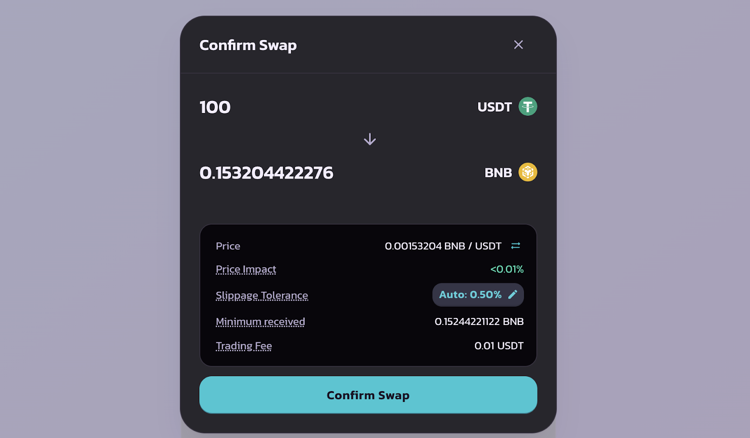The width and height of the screenshot is (750, 438).
Task: Show the Minimum received explanation
Action: click(260, 322)
